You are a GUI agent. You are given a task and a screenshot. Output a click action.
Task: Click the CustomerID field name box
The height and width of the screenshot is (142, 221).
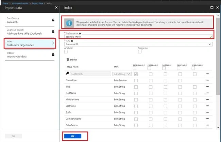[x=90, y=74]
